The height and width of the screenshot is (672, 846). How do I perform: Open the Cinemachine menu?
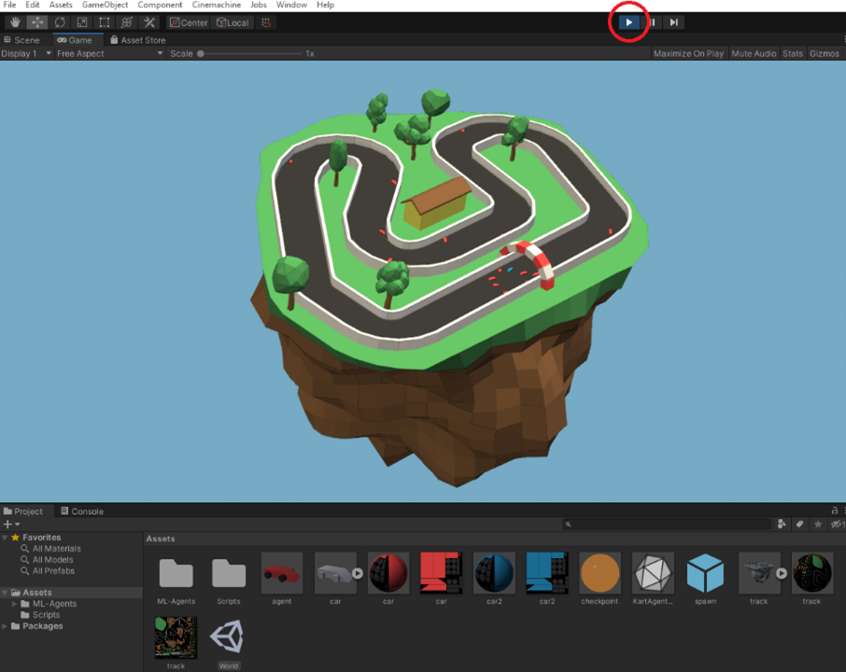click(x=217, y=5)
